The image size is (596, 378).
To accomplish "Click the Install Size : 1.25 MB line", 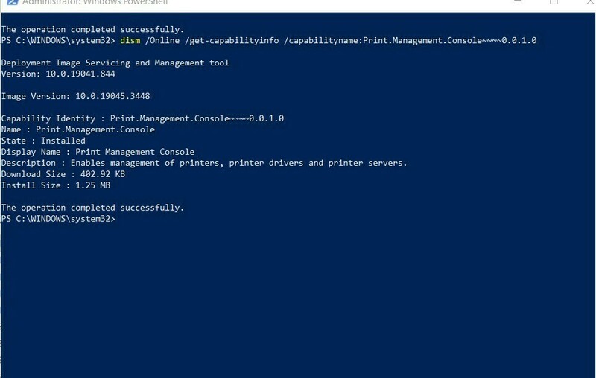I will (56, 185).
